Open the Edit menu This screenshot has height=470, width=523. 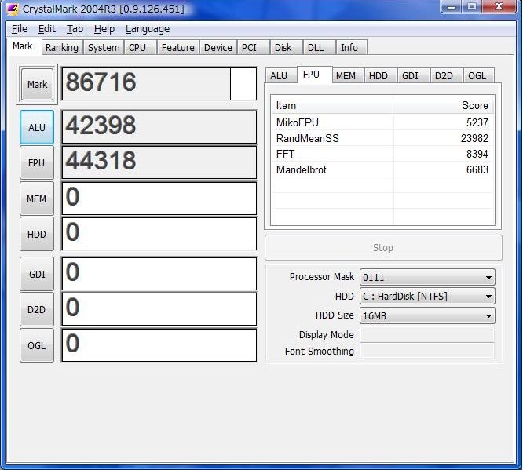pos(46,29)
